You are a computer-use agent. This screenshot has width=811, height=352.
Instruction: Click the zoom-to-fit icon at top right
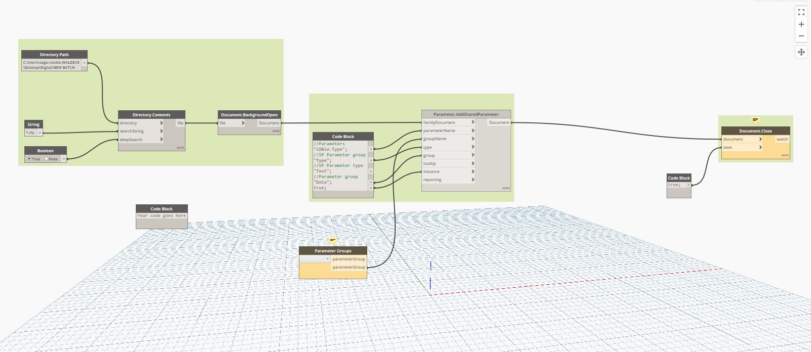(x=801, y=12)
